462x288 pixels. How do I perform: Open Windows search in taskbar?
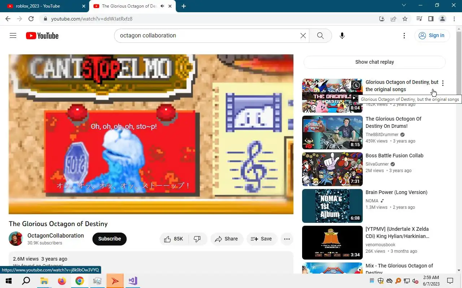click(x=26, y=281)
